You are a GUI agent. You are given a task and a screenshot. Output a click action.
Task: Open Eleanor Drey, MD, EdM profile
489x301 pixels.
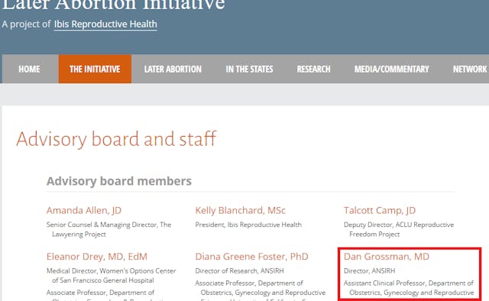coord(97,257)
